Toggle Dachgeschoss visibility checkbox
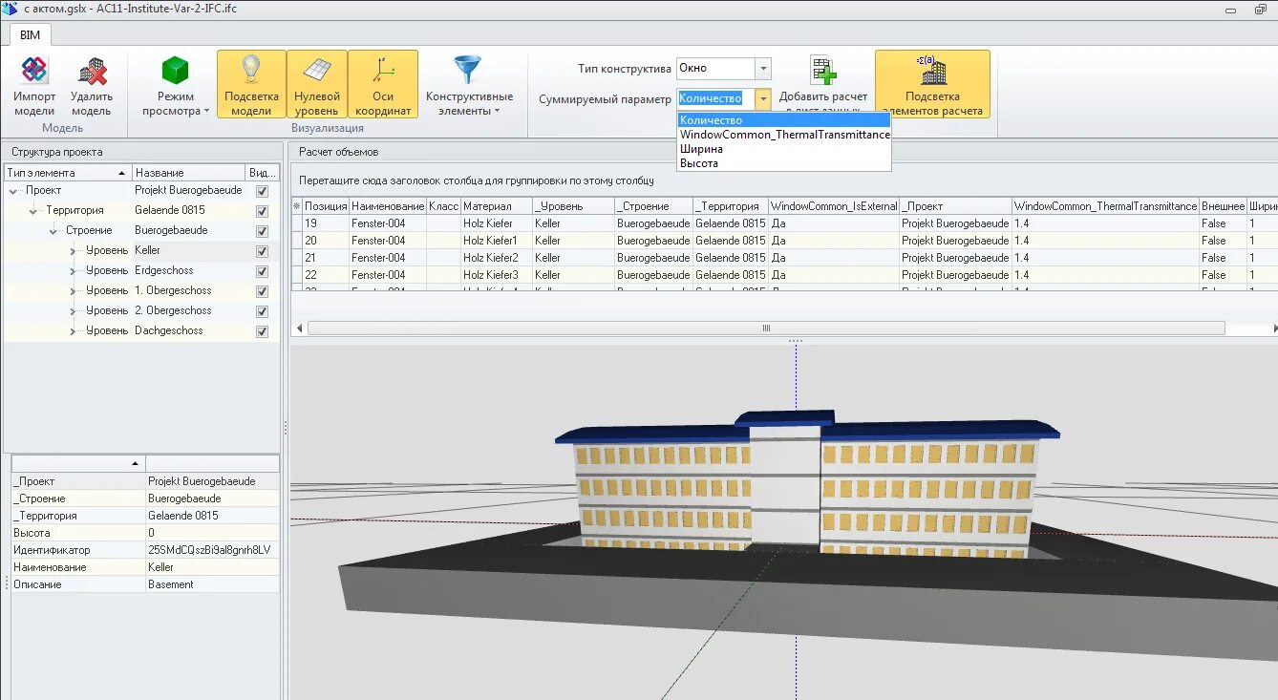1278x700 pixels. (x=262, y=331)
